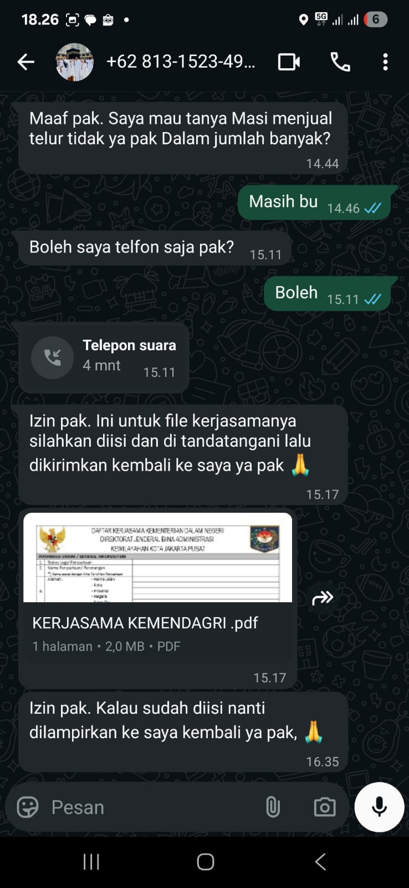Tap the PDF preview thumbnail image
The height and width of the screenshot is (888, 409).
tap(157, 557)
